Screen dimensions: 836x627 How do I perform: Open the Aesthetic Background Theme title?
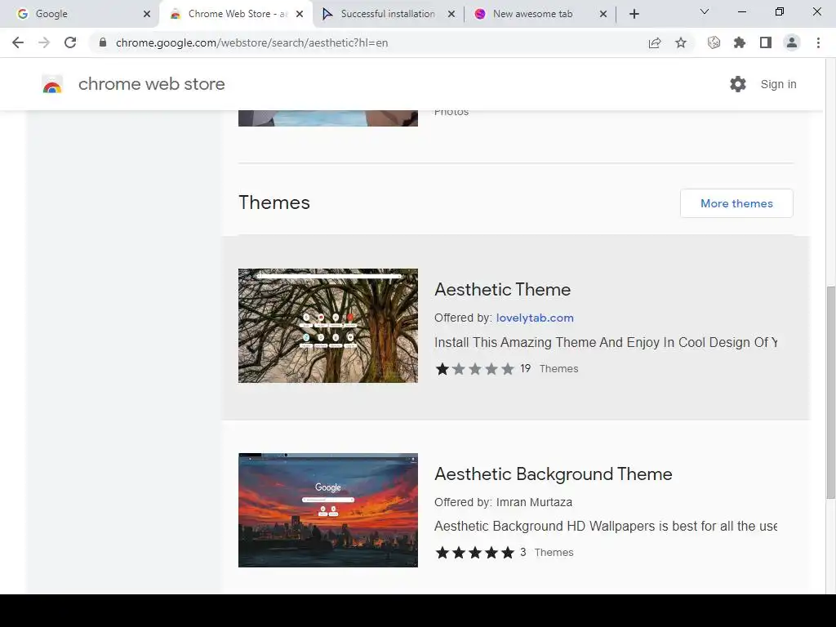(x=553, y=474)
